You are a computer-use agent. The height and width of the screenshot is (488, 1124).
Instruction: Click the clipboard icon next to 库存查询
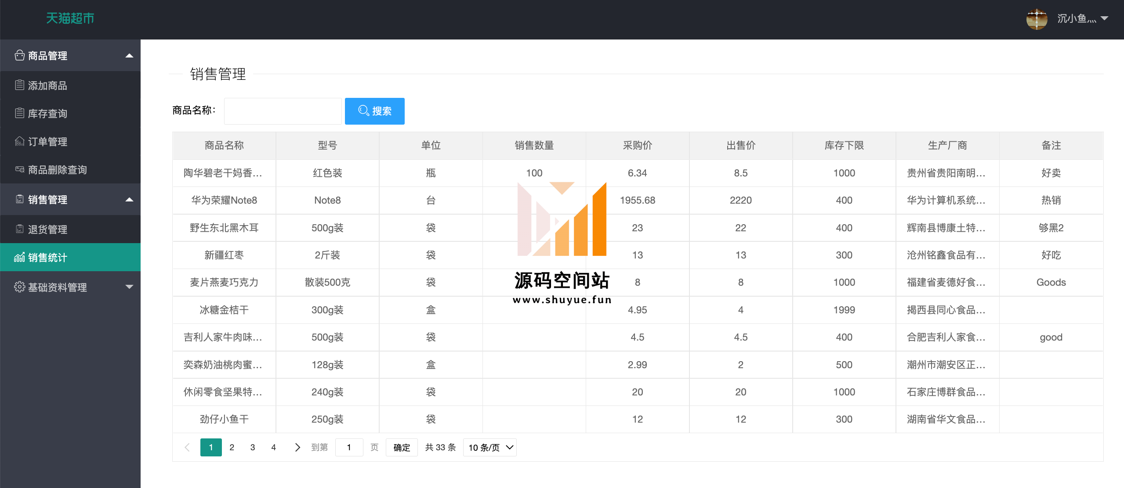(x=19, y=113)
